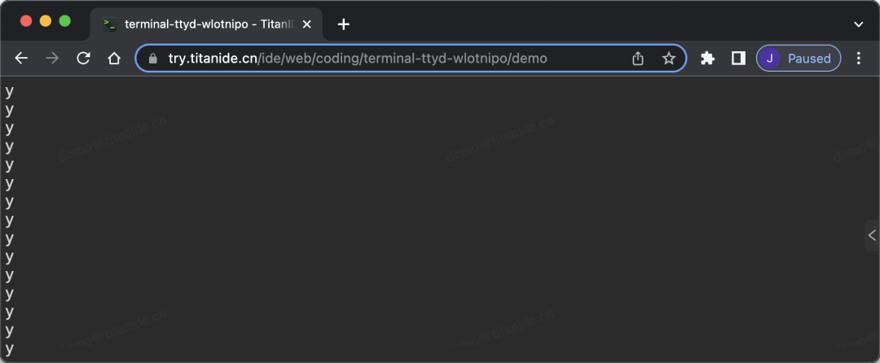880x363 pixels.
Task: Click inside the terminal output area
Action: [x=432, y=218]
